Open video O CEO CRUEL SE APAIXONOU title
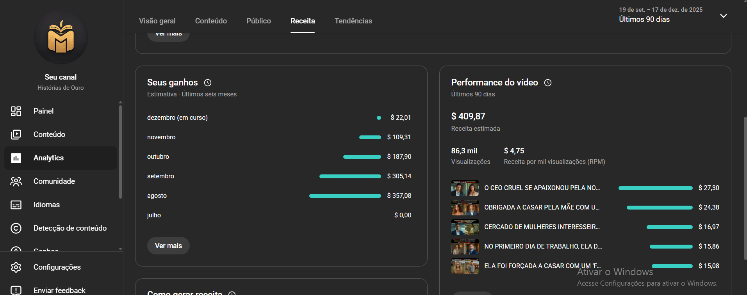The image size is (747, 295). tap(542, 188)
